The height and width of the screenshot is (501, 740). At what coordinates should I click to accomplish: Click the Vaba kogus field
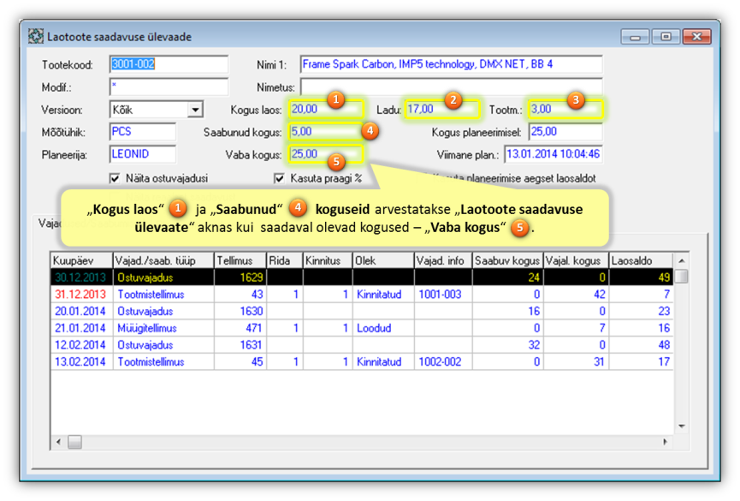tap(326, 154)
